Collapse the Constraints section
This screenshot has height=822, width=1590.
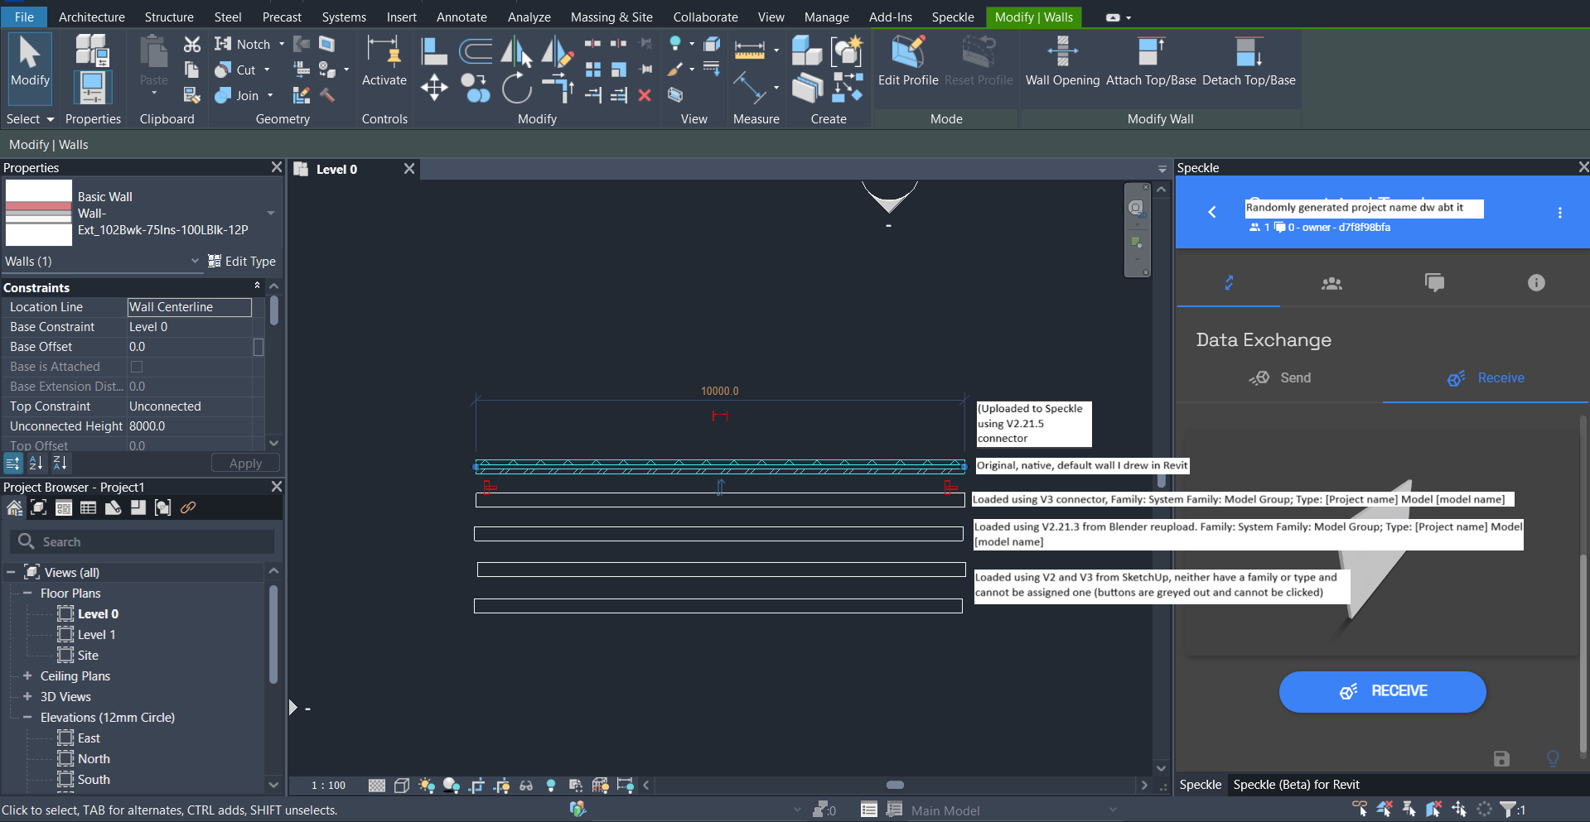pos(257,286)
